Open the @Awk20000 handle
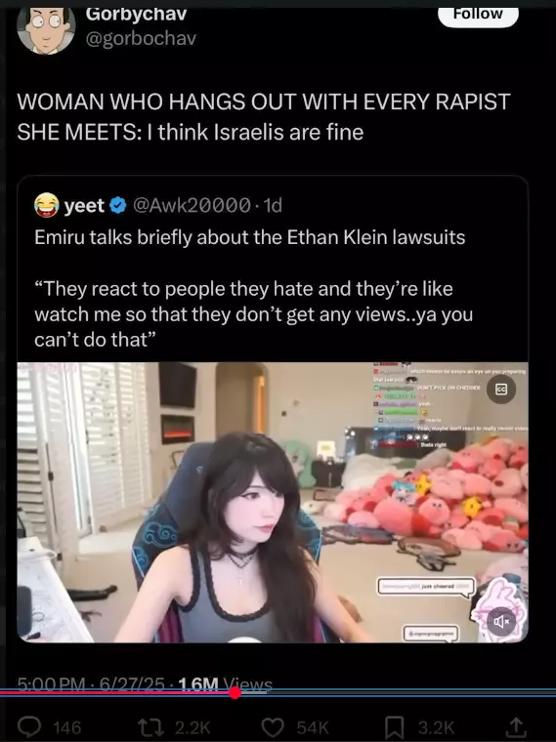 click(192, 205)
